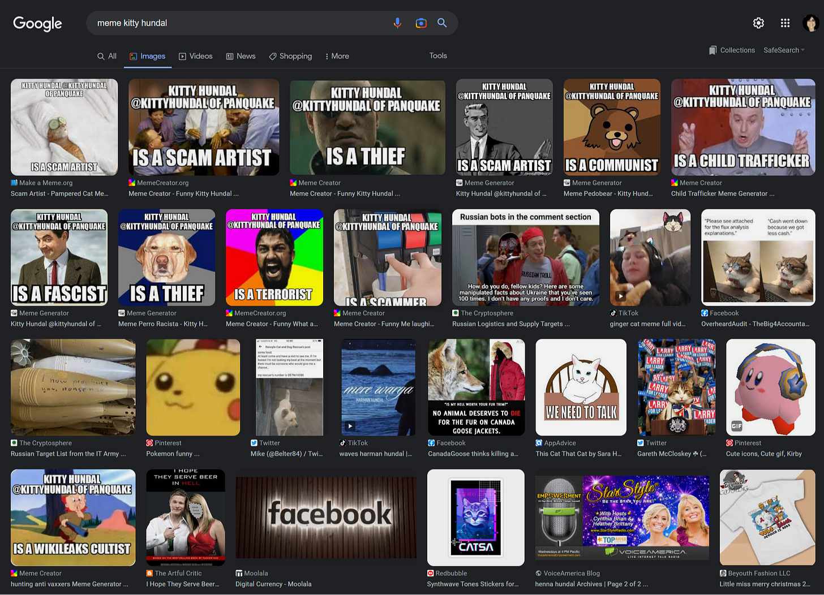The width and height of the screenshot is (824, 595).
Task: Click Facebook favicon for CanadaGoose result
Action: tap(431, 443)
